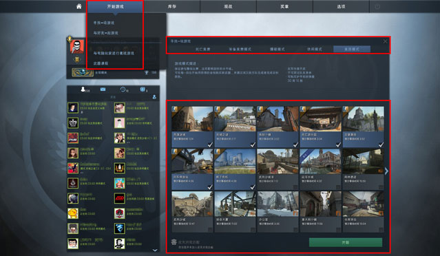The image size is (440, 256).
Task: Toggle checkbox on 荒漠迷城 map card
Action: pyautogui.click(x=210, y=145)
